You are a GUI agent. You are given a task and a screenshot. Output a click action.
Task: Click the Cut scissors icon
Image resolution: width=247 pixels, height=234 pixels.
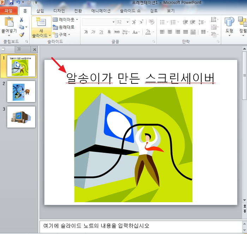[22, 20]
